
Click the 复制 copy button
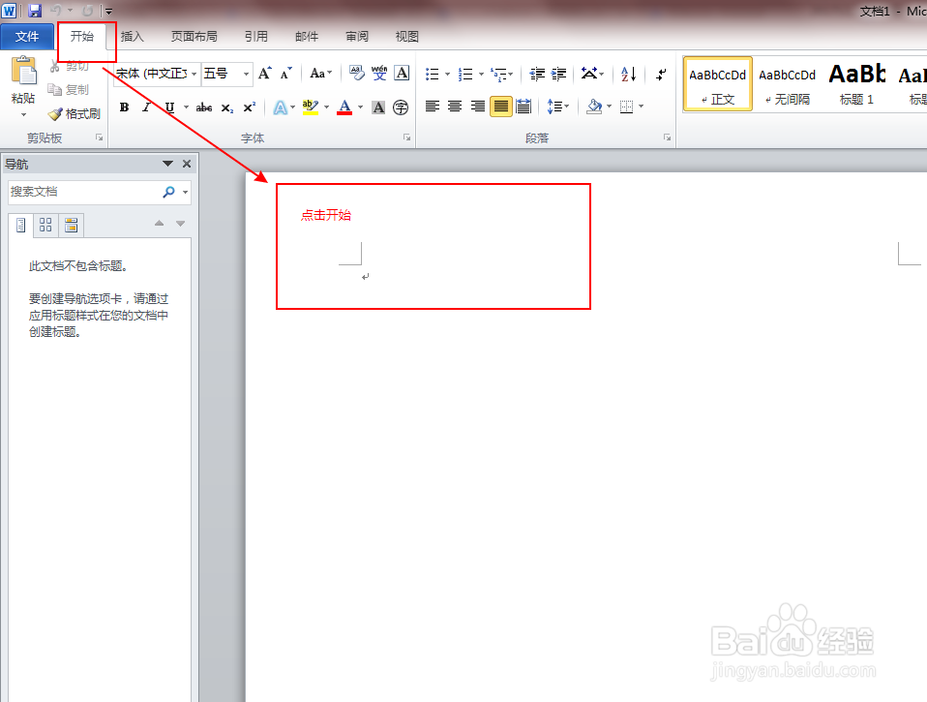(x=68, y=90)
